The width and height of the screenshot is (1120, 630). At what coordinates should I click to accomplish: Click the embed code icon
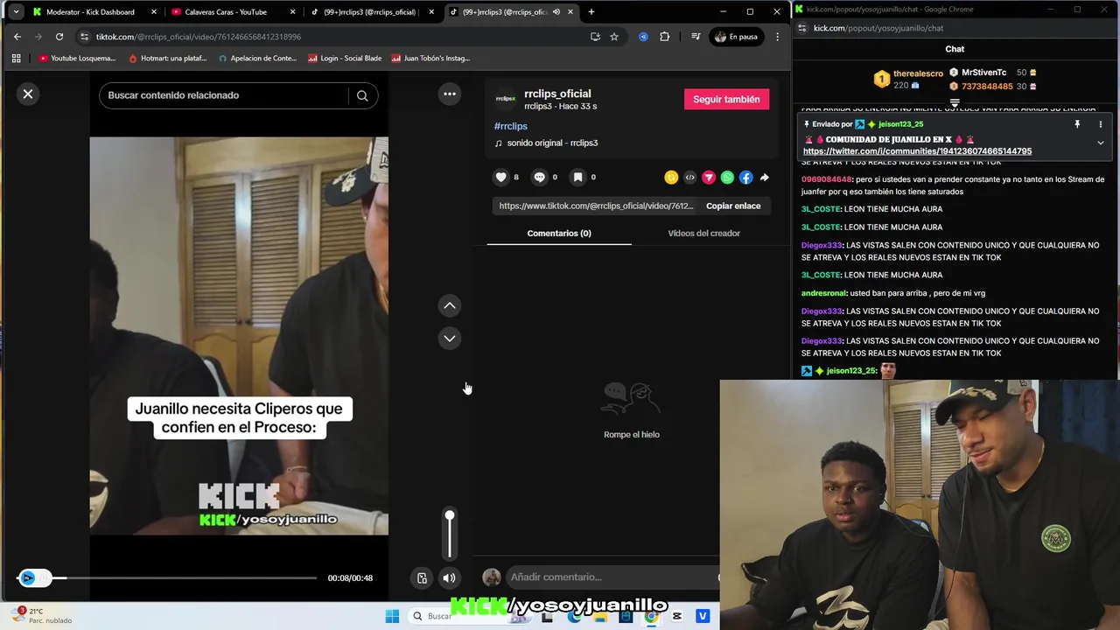[x=689, y=178]
